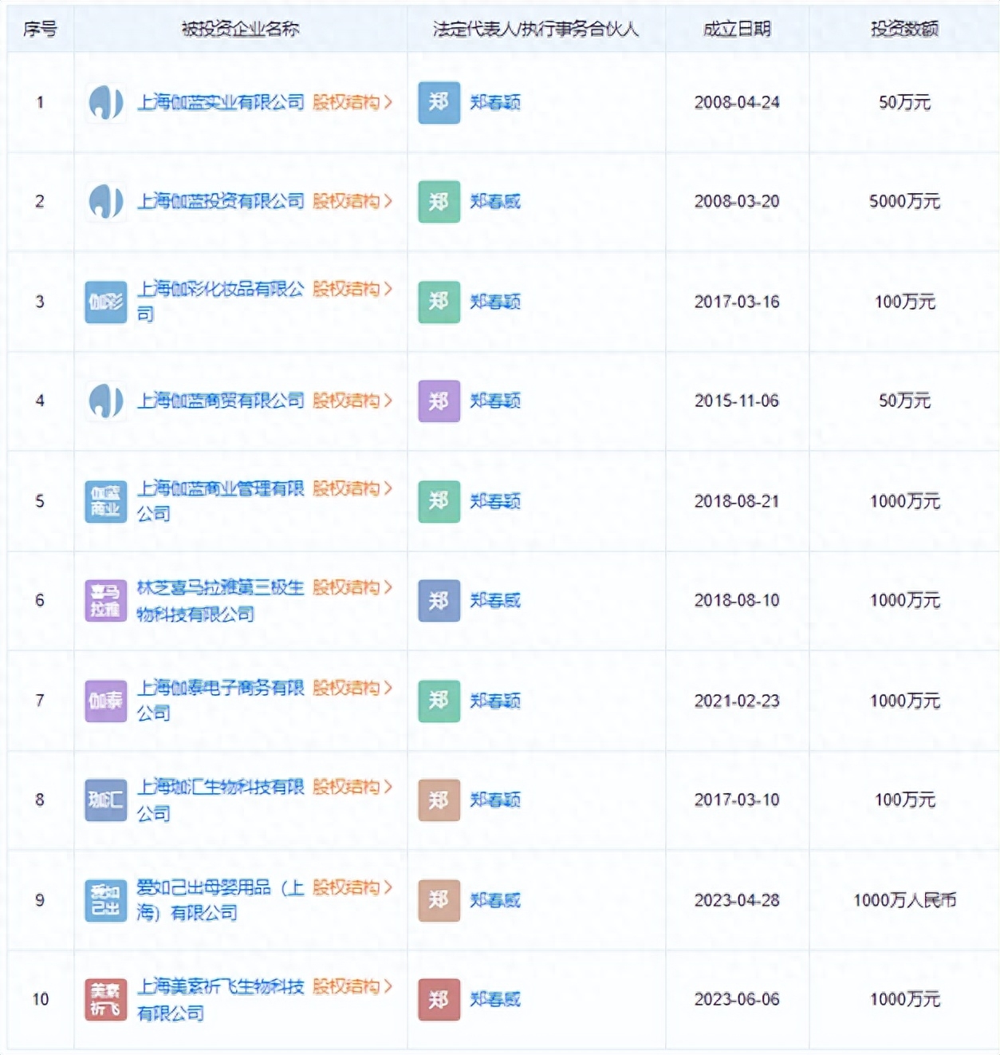Click the purple 郑 avatar in row 4
The height and width of the screenshot is (1055, 1000).
coord(439,401)
